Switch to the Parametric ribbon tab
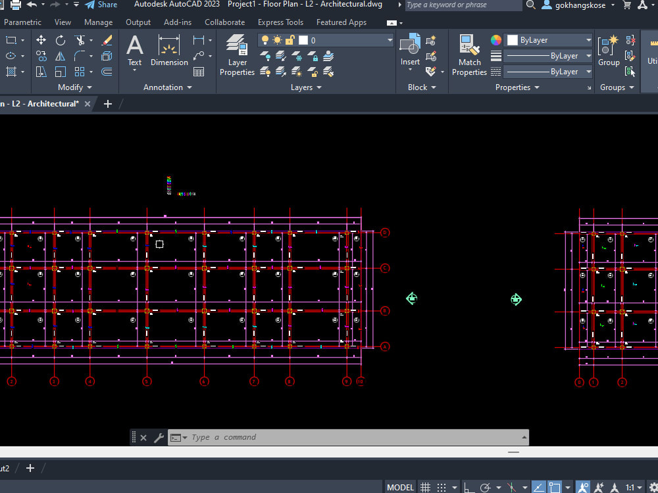This screenshot has height=493, width=658. pyautogui.click(x=23, y=22)
